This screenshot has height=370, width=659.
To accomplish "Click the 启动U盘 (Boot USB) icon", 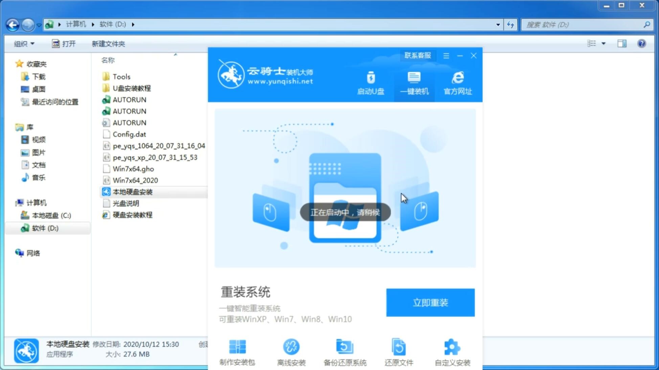I will click(x=371, y=82).
